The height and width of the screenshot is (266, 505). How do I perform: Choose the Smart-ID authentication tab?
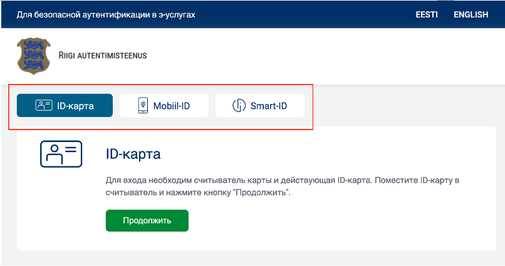[260, 106]
